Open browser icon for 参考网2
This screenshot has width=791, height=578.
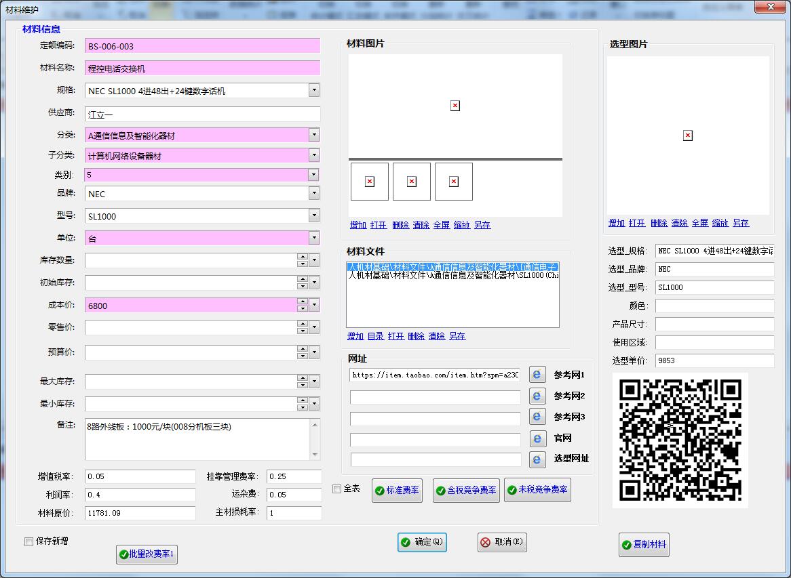[537, 396]
